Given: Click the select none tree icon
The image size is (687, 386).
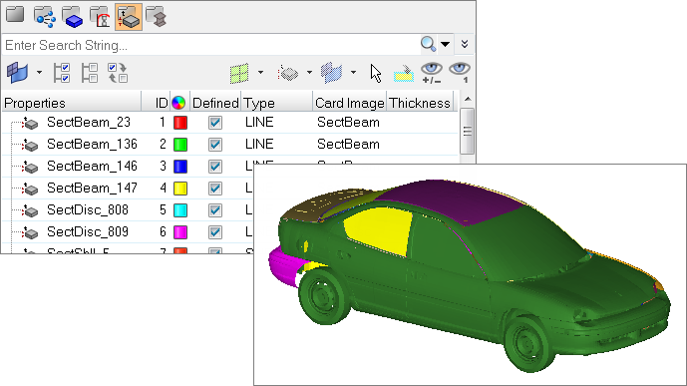Looking at the screenshot, I should [x=90, y=72].
